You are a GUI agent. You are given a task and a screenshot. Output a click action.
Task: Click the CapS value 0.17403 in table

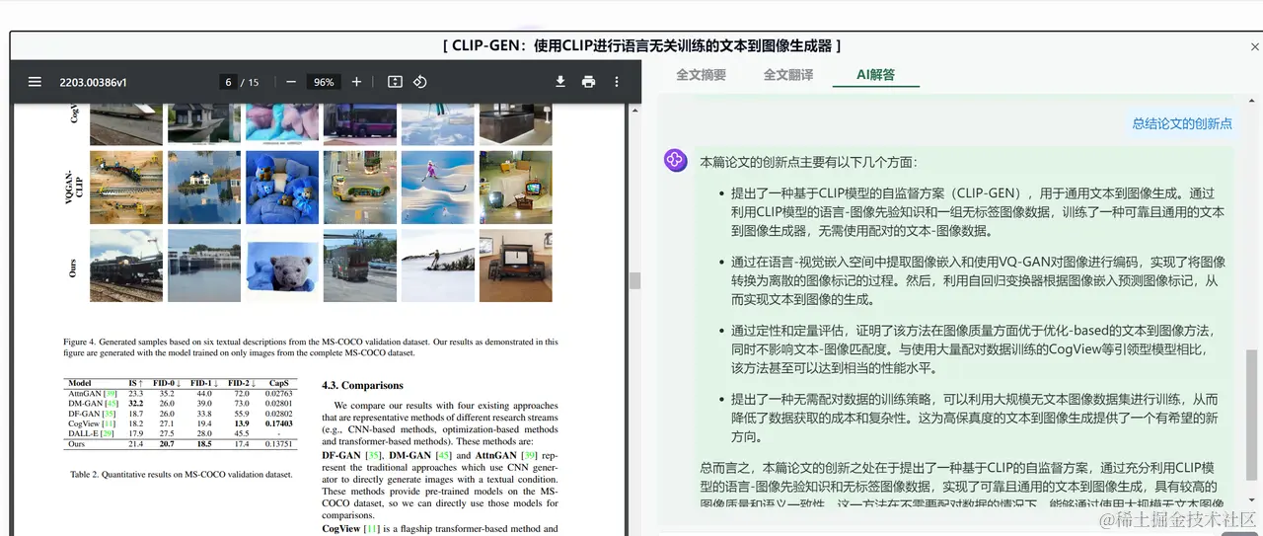click(279, 422)
